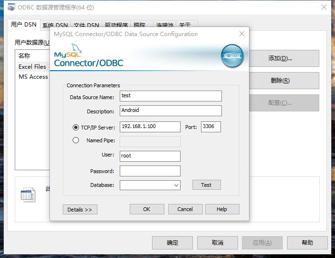Click the 确定 button in ODBC administrator
335x258 pixels.
172,243
